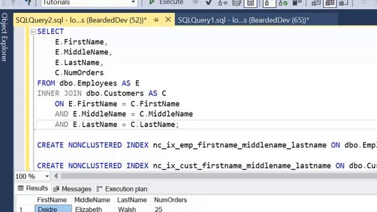Click the Cancel Executing Query square icon
This screenshot has height=212, width=377.
click(x=196, y=2)
